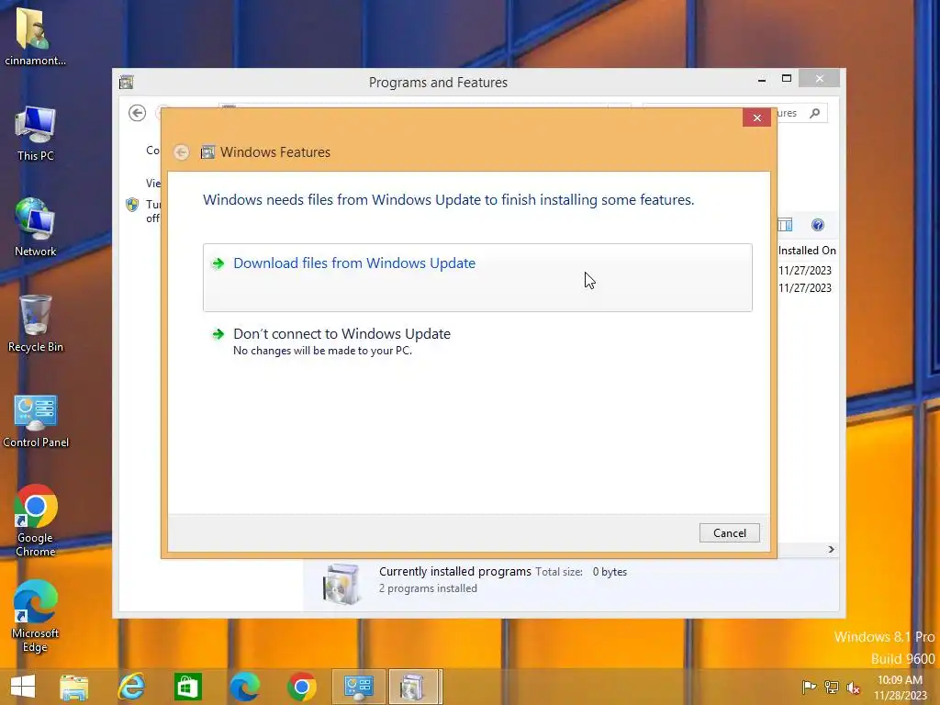Click installed programs icon in details pane

(341, 583)
